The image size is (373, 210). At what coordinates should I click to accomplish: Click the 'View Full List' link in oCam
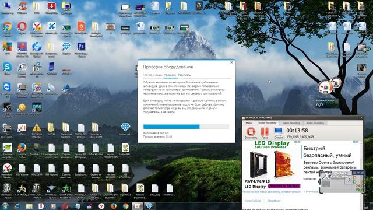click(253, 201)
